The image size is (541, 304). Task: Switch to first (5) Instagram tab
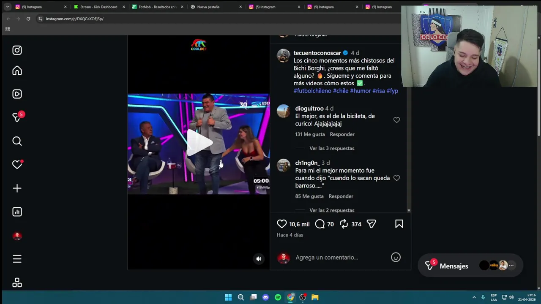pyautogui.click(x=41, y=7)
